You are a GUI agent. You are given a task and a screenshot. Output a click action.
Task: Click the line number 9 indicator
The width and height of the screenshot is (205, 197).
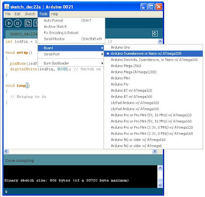(6, 191)
